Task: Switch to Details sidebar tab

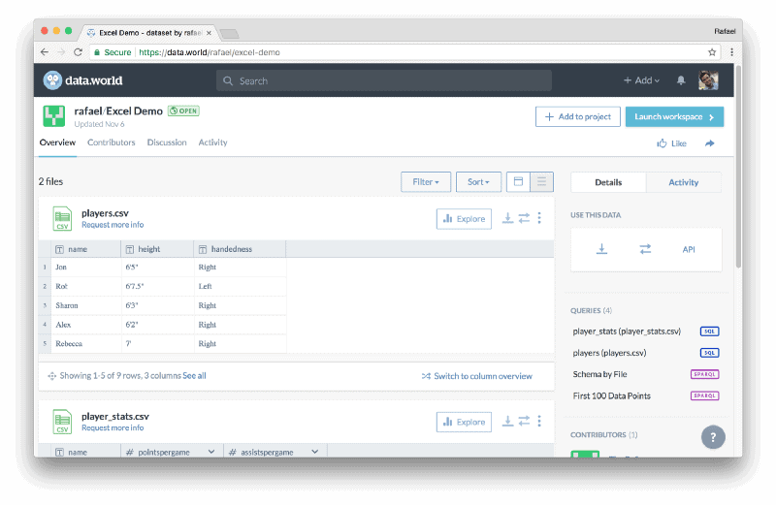Action: [608, 182]
